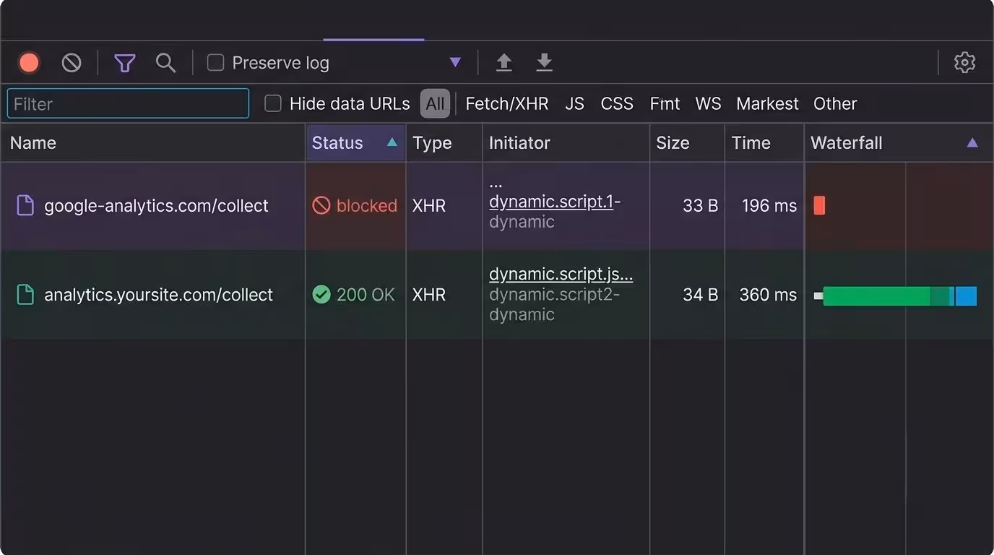This screenshot has height=555, width=994.
Task: Filter by JS requests
Action: [574, 103]
